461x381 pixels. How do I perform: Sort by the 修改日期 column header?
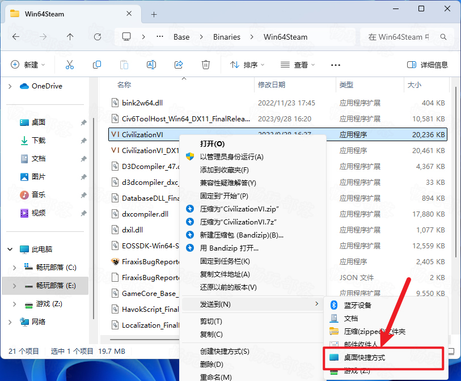pyautogui.click(x=272, y=85)
